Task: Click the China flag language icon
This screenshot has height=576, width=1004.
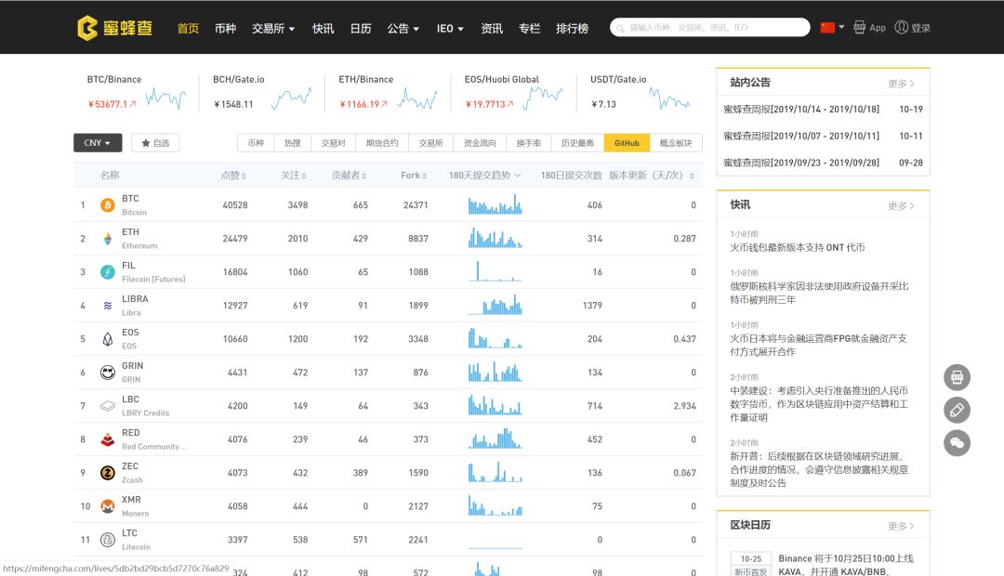Action: point(828,28)
